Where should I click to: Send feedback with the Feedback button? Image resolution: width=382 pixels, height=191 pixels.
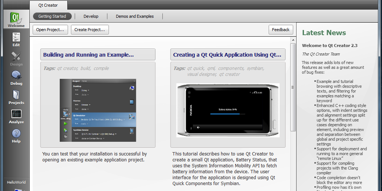pos(281,30)
